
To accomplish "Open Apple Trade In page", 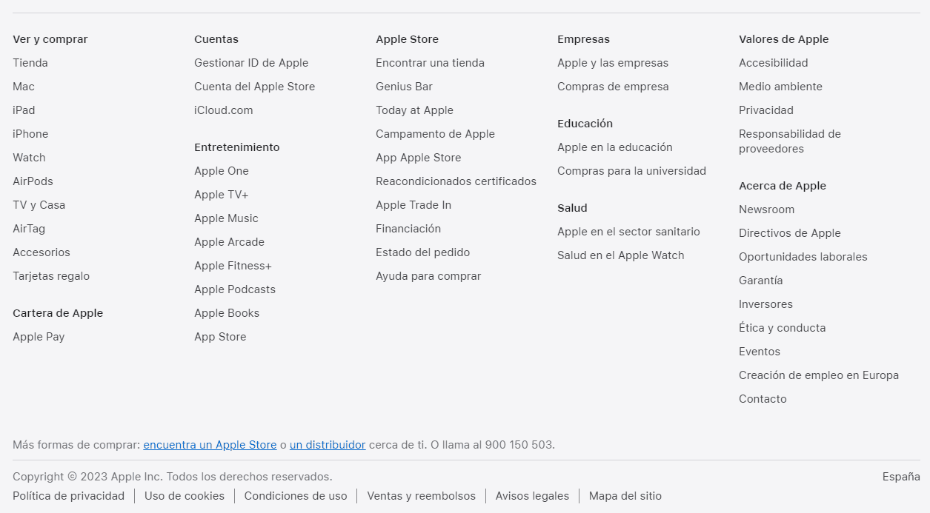I will (x=413, y=205).
